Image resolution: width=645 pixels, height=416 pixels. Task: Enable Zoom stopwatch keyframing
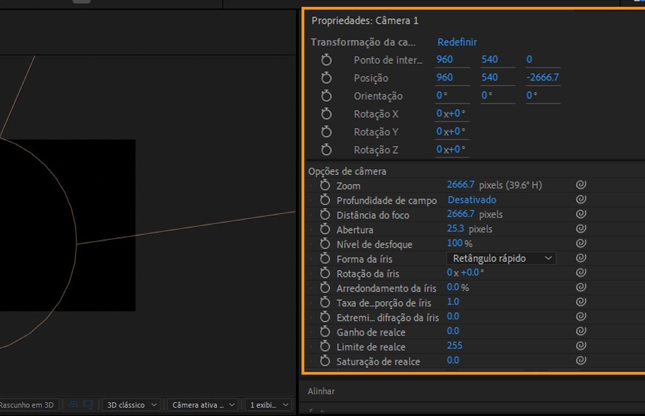click(325, 185)
